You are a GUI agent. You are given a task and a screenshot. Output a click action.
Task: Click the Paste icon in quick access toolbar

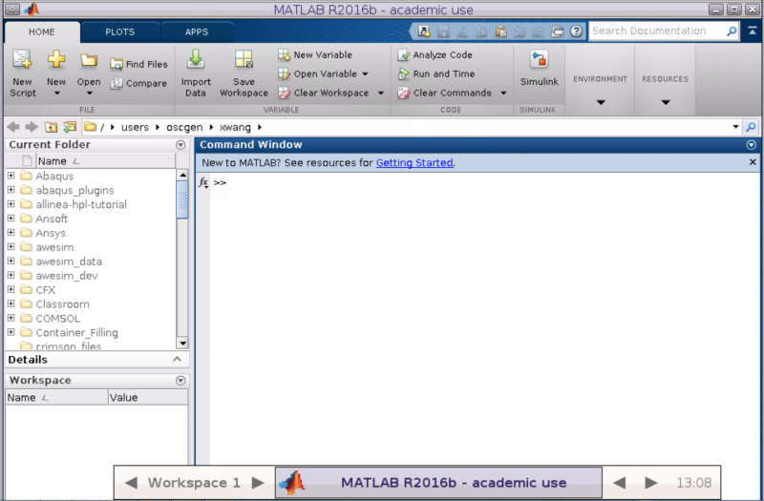[500, 31]
